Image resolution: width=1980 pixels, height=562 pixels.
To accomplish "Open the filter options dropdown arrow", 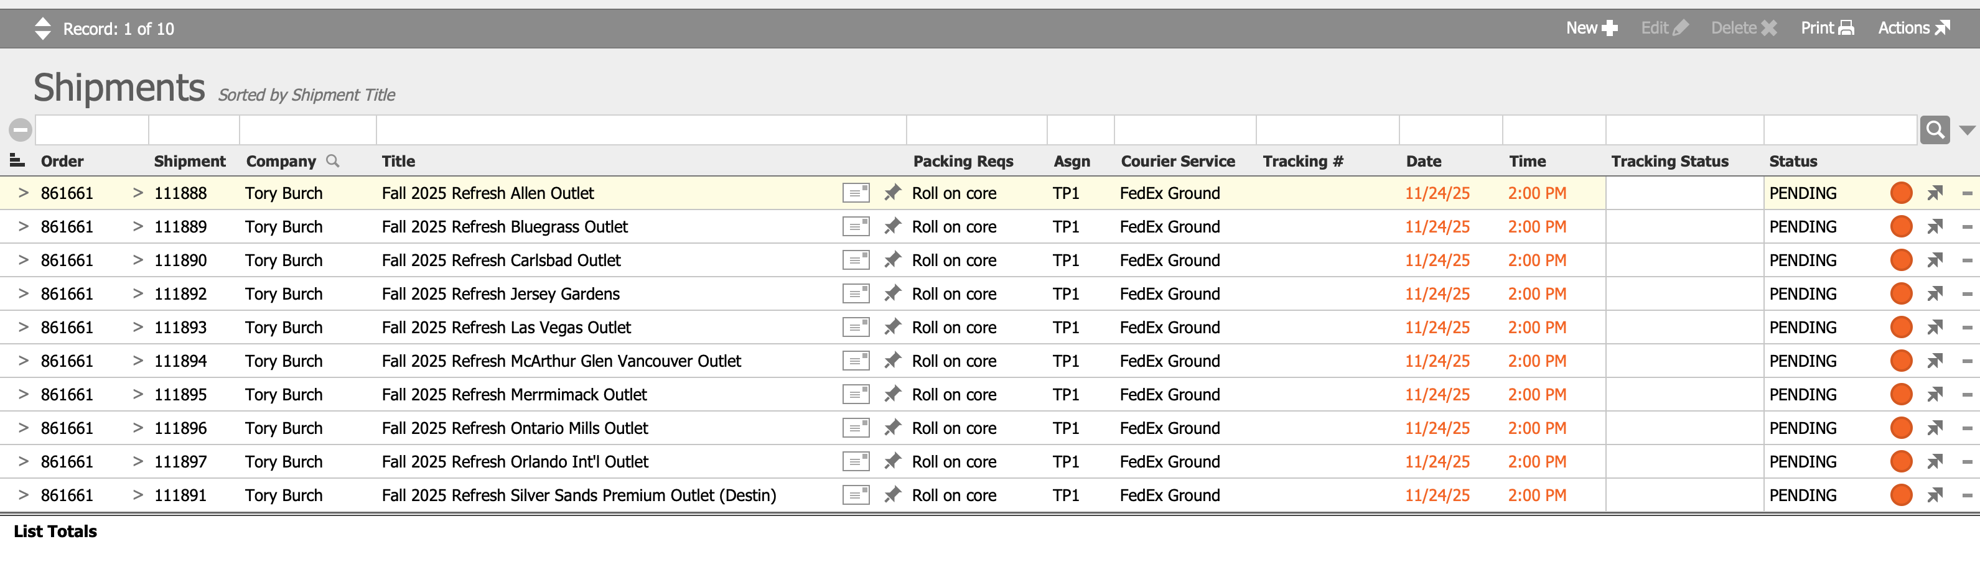I will pyautogui.click(x=1967, y=130).
